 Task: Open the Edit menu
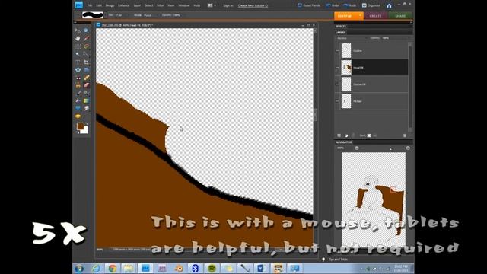[x=99, y=5]
